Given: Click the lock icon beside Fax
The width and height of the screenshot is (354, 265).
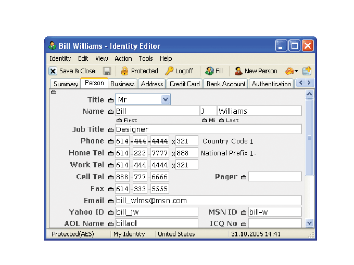Looking at the screenshot, I should pos(110,189).
